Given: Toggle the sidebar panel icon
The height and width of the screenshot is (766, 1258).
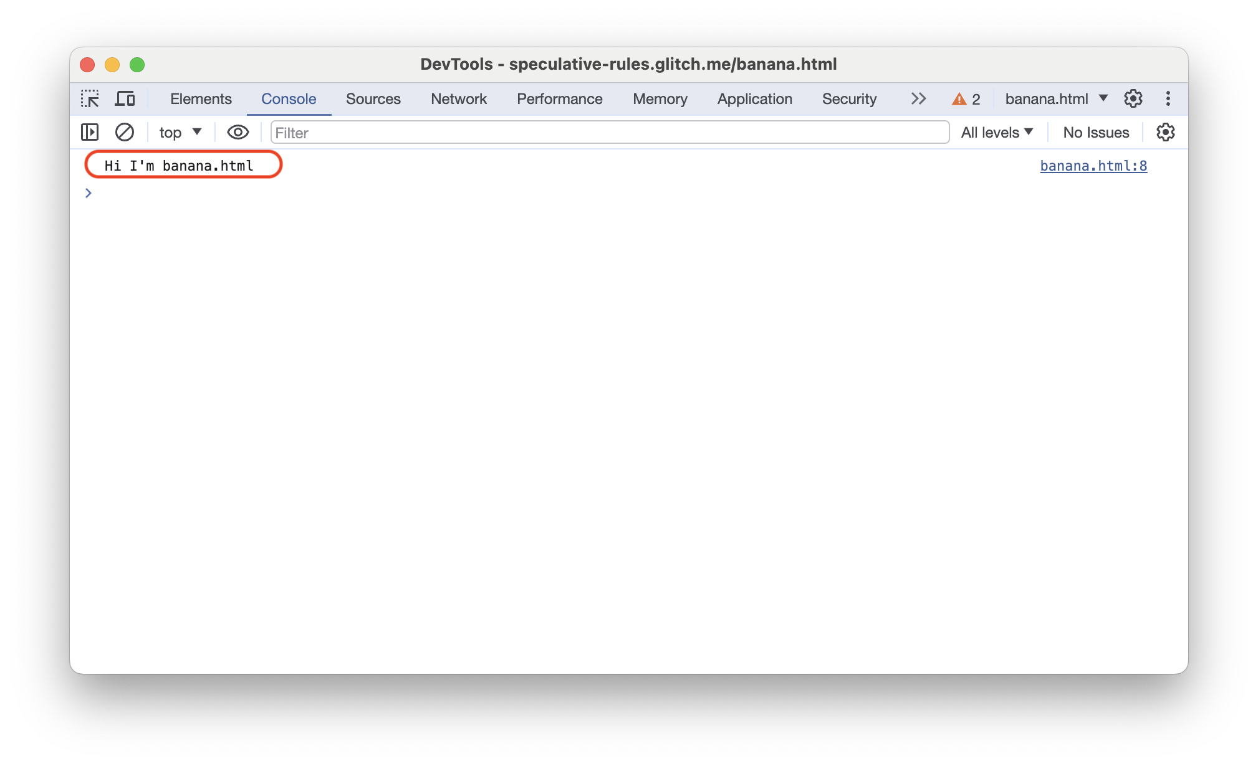Looking at the screenshot, I should click(x=89, y=132).
